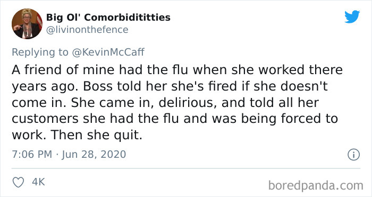
Task: Like the tweet with the heart icon
Action: 18,182
